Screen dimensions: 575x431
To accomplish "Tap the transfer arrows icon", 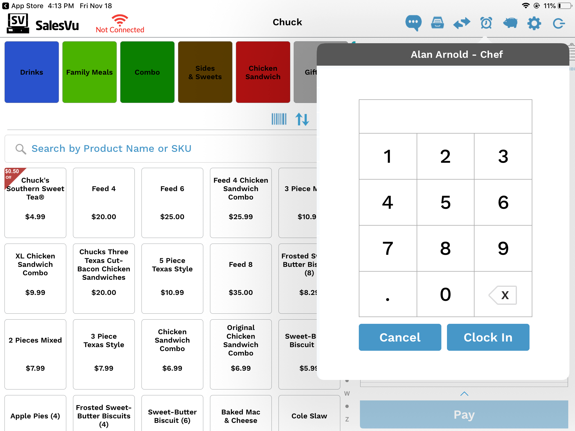I will 462,23.
